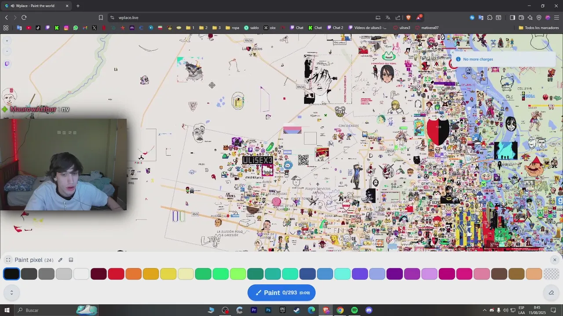This screenshot has height=316, width=563.
Task: Expand the color palette with up-down arrows
Action: tap(11, 292)
